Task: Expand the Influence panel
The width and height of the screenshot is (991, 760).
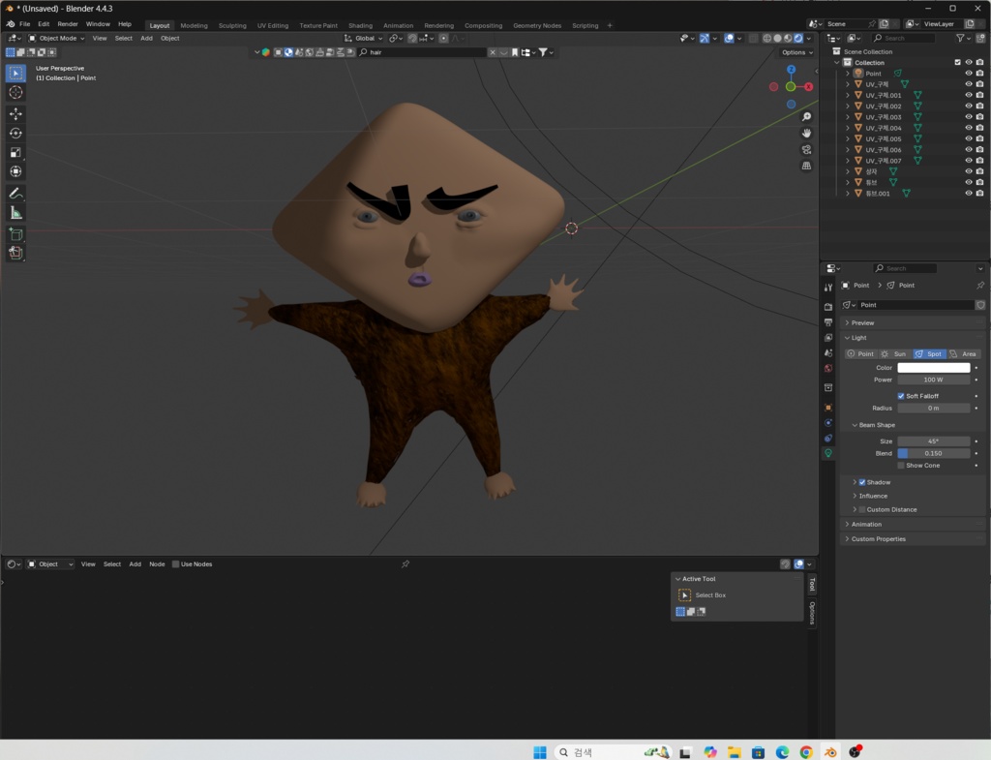Action: pos(872,496)
